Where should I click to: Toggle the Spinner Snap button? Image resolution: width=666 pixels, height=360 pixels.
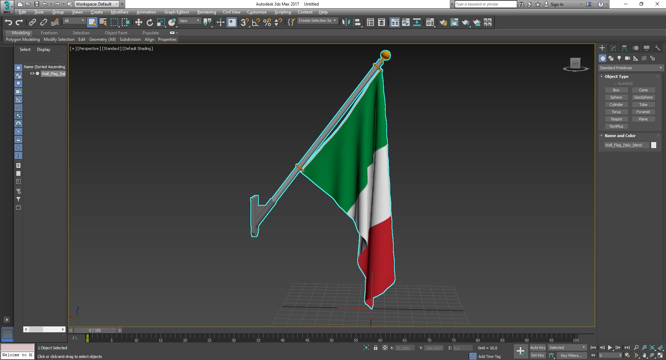(x=278, y=22)
